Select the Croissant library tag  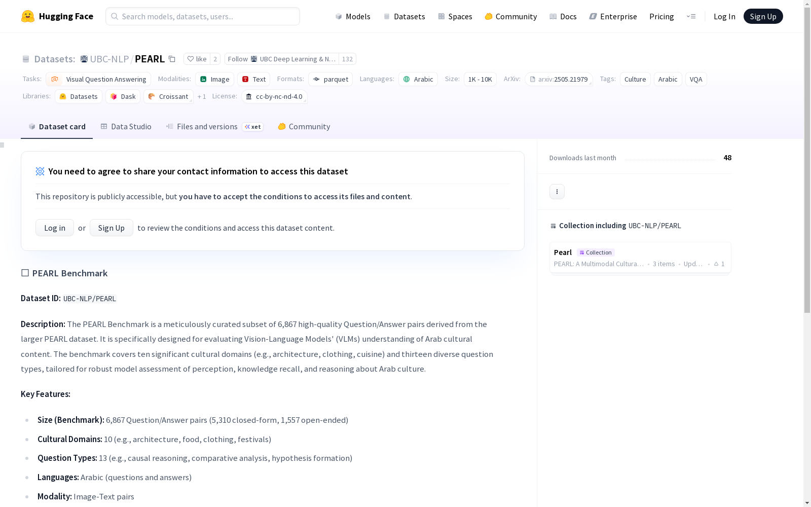(x=168, y=96)
